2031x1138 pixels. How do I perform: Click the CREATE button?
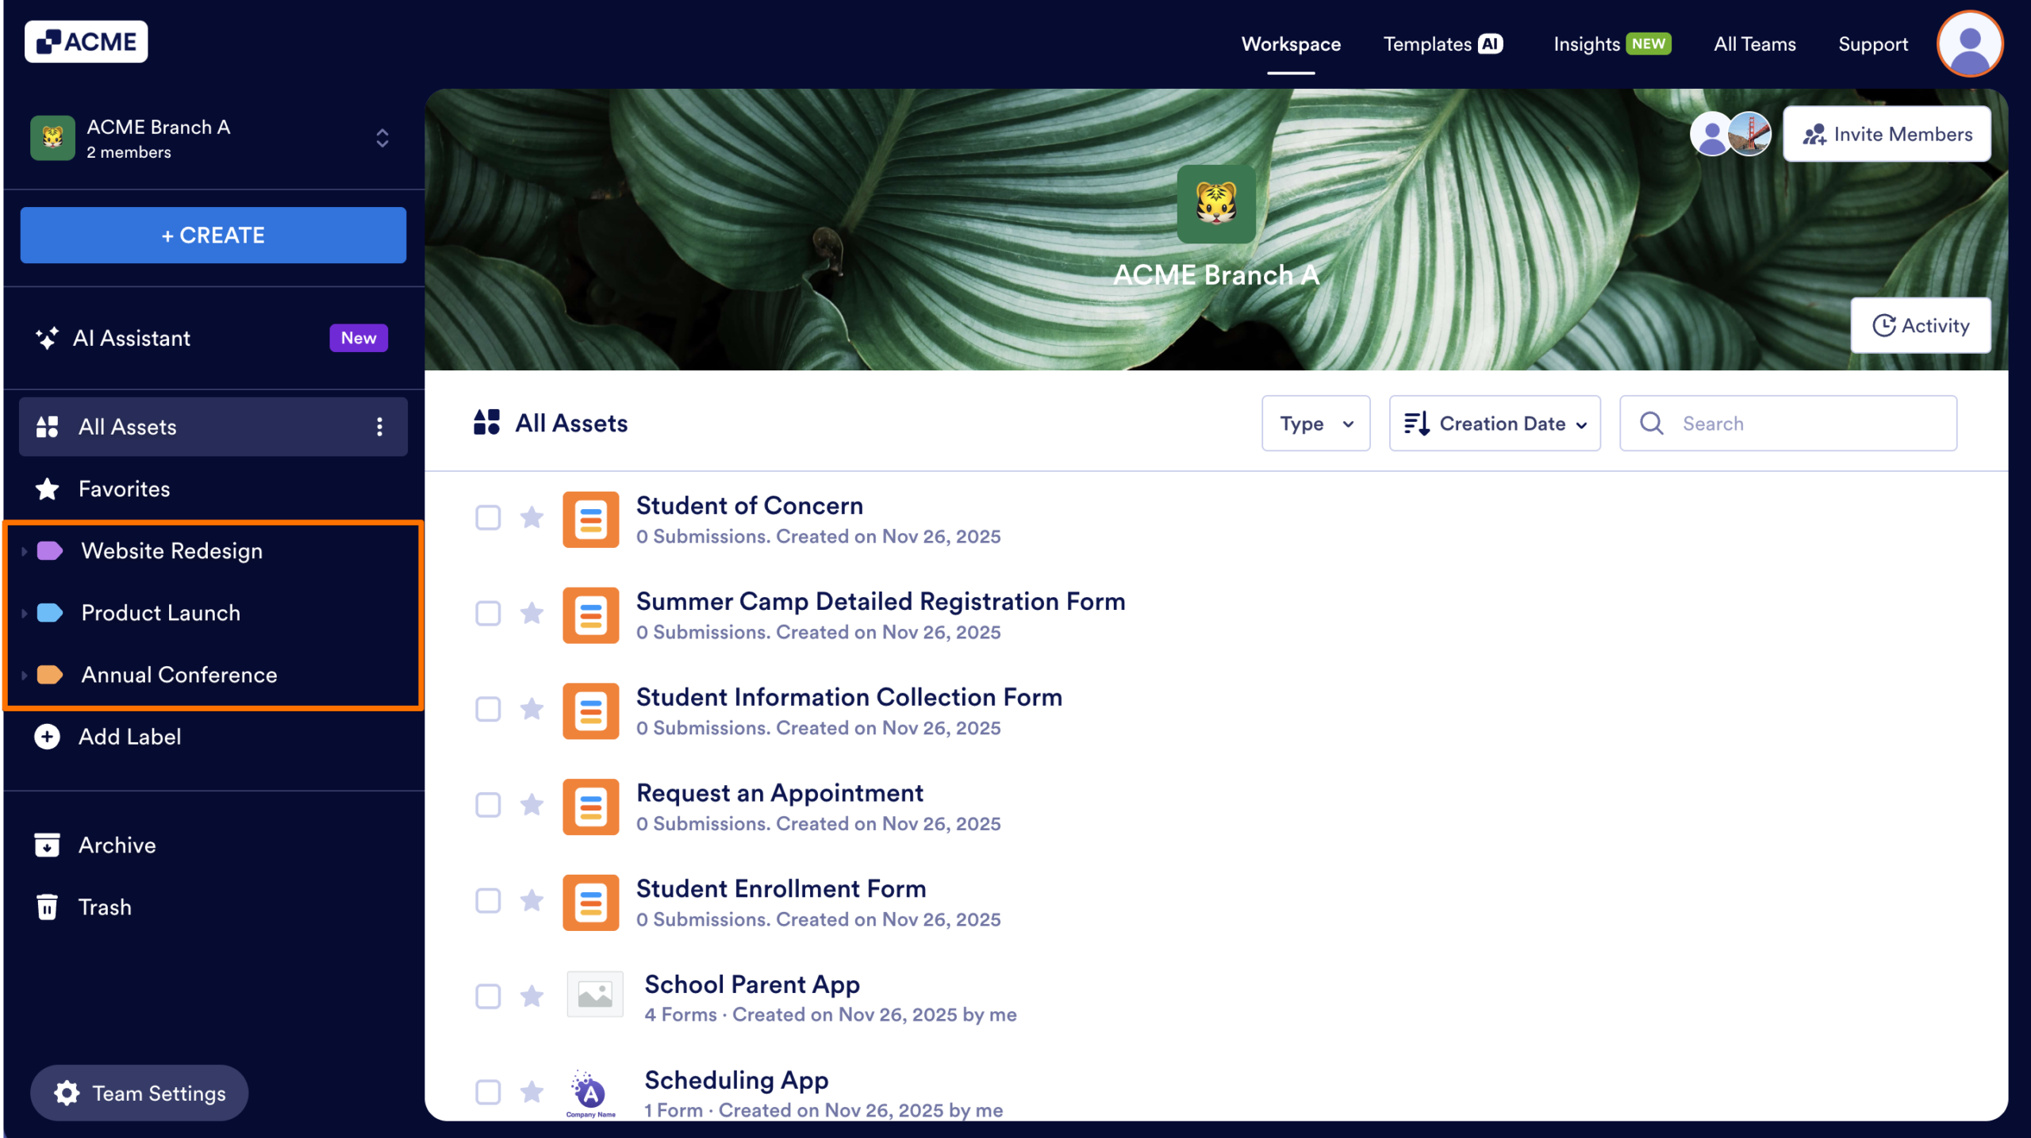[213, 235]
